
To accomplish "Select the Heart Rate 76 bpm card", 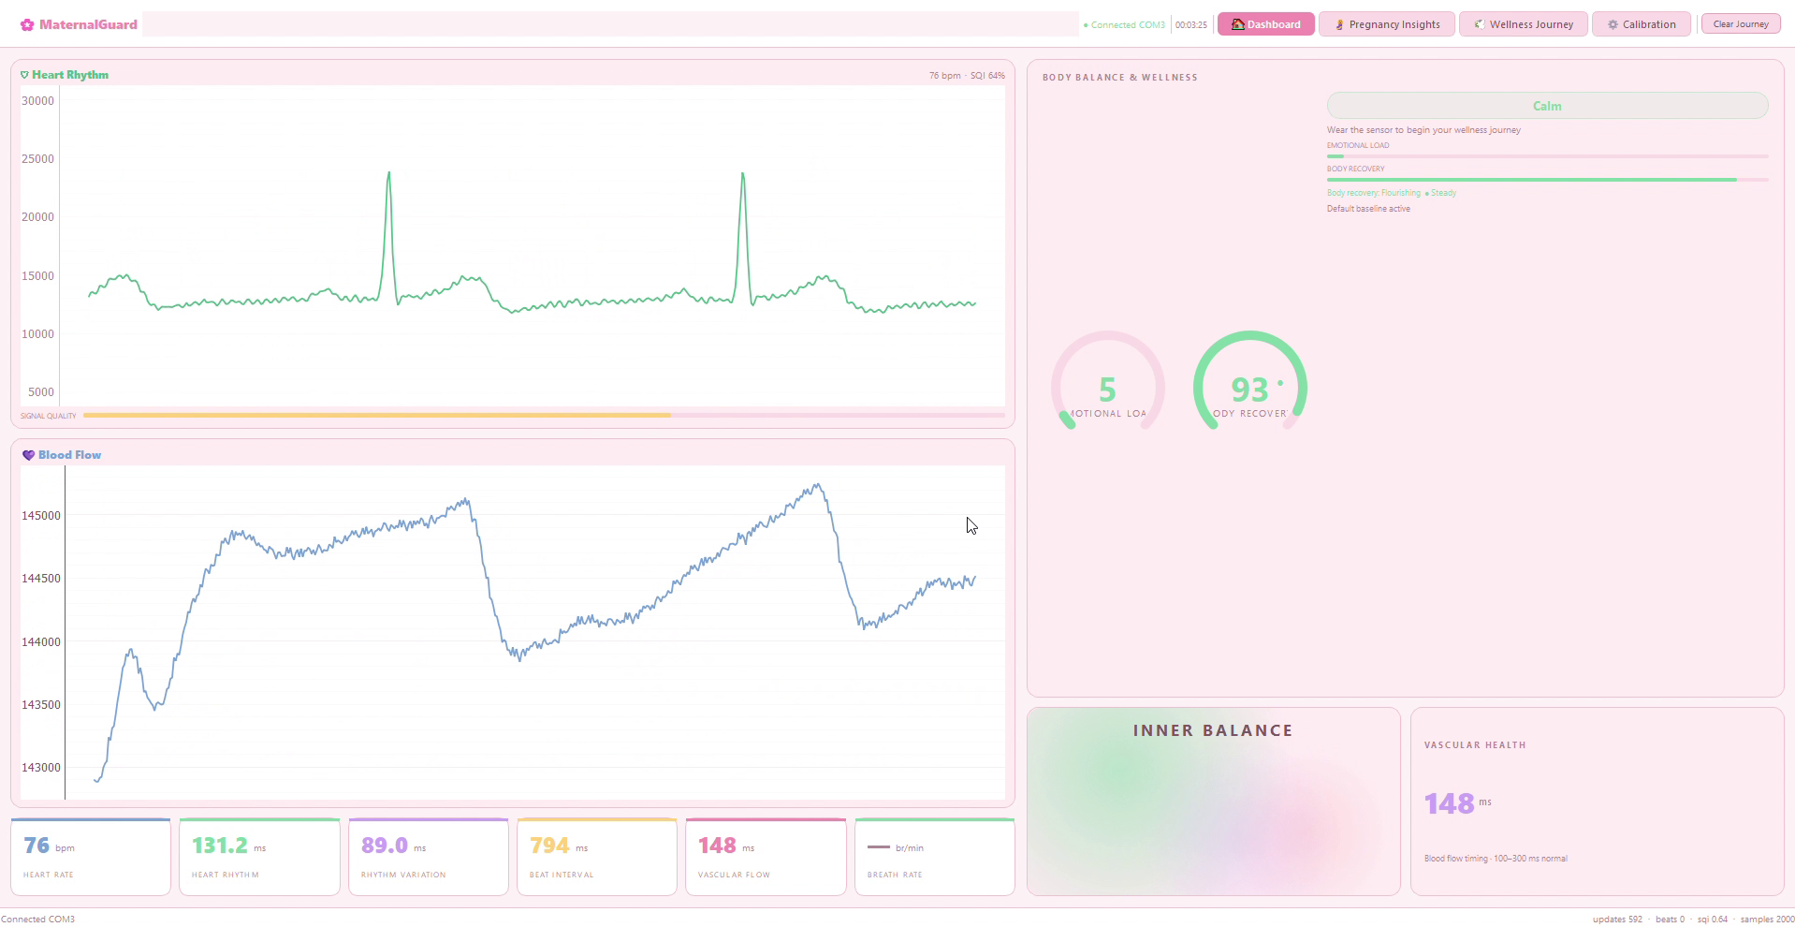I will [91, 857].
